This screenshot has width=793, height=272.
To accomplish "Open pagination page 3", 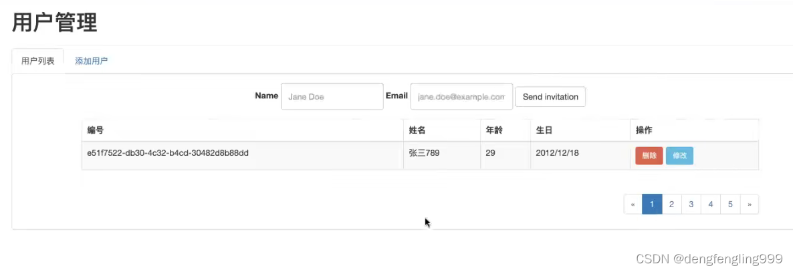I will 691,205.
